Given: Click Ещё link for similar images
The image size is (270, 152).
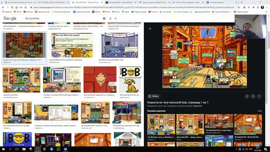Looking at the screenshot, I should tap(260, 111).
